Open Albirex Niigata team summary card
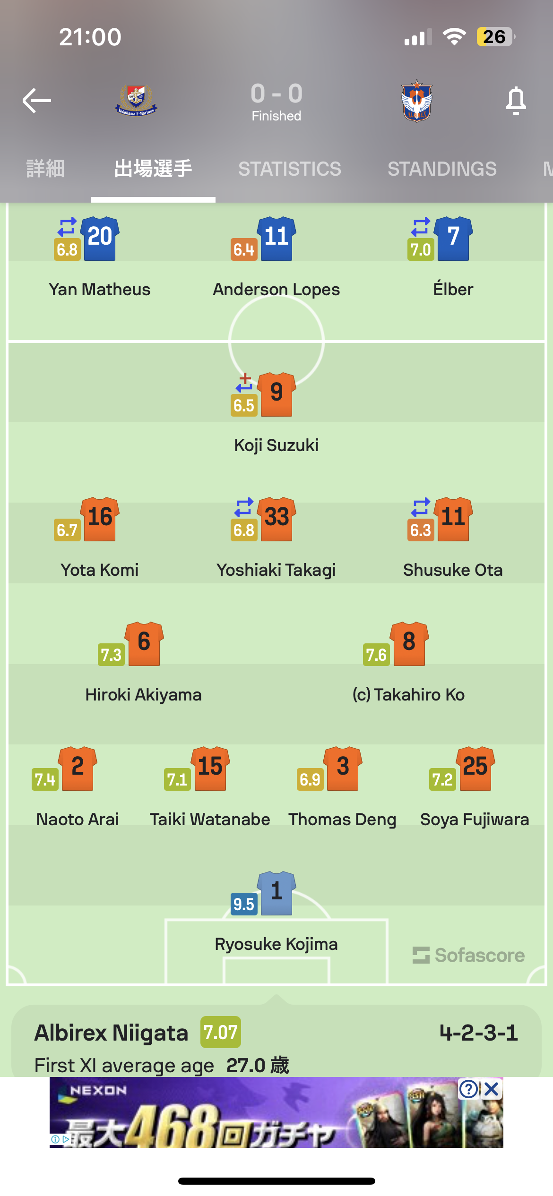The height and width of the screenshot is (1196, 553). pos(276,1041)
